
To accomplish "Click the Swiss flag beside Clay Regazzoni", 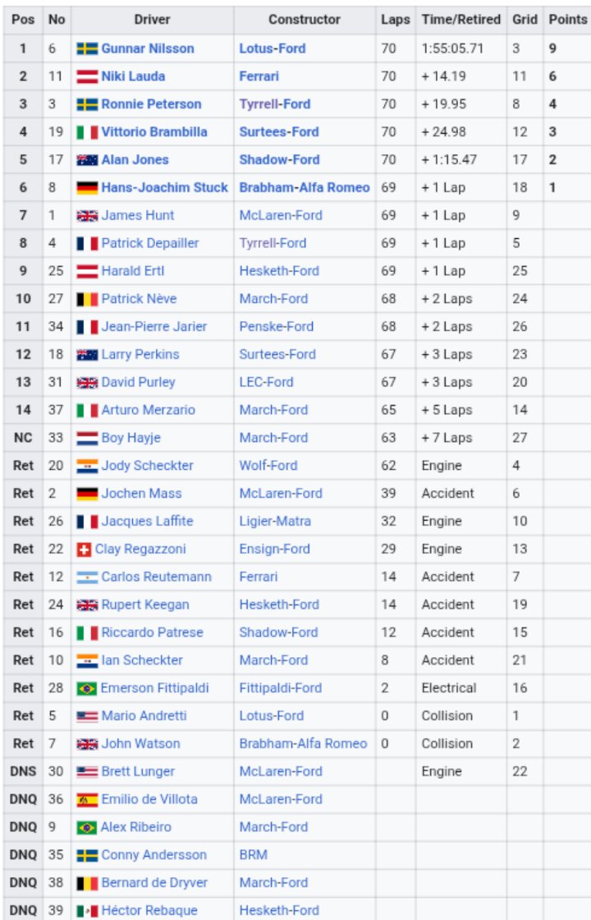I will click(84, 550).
